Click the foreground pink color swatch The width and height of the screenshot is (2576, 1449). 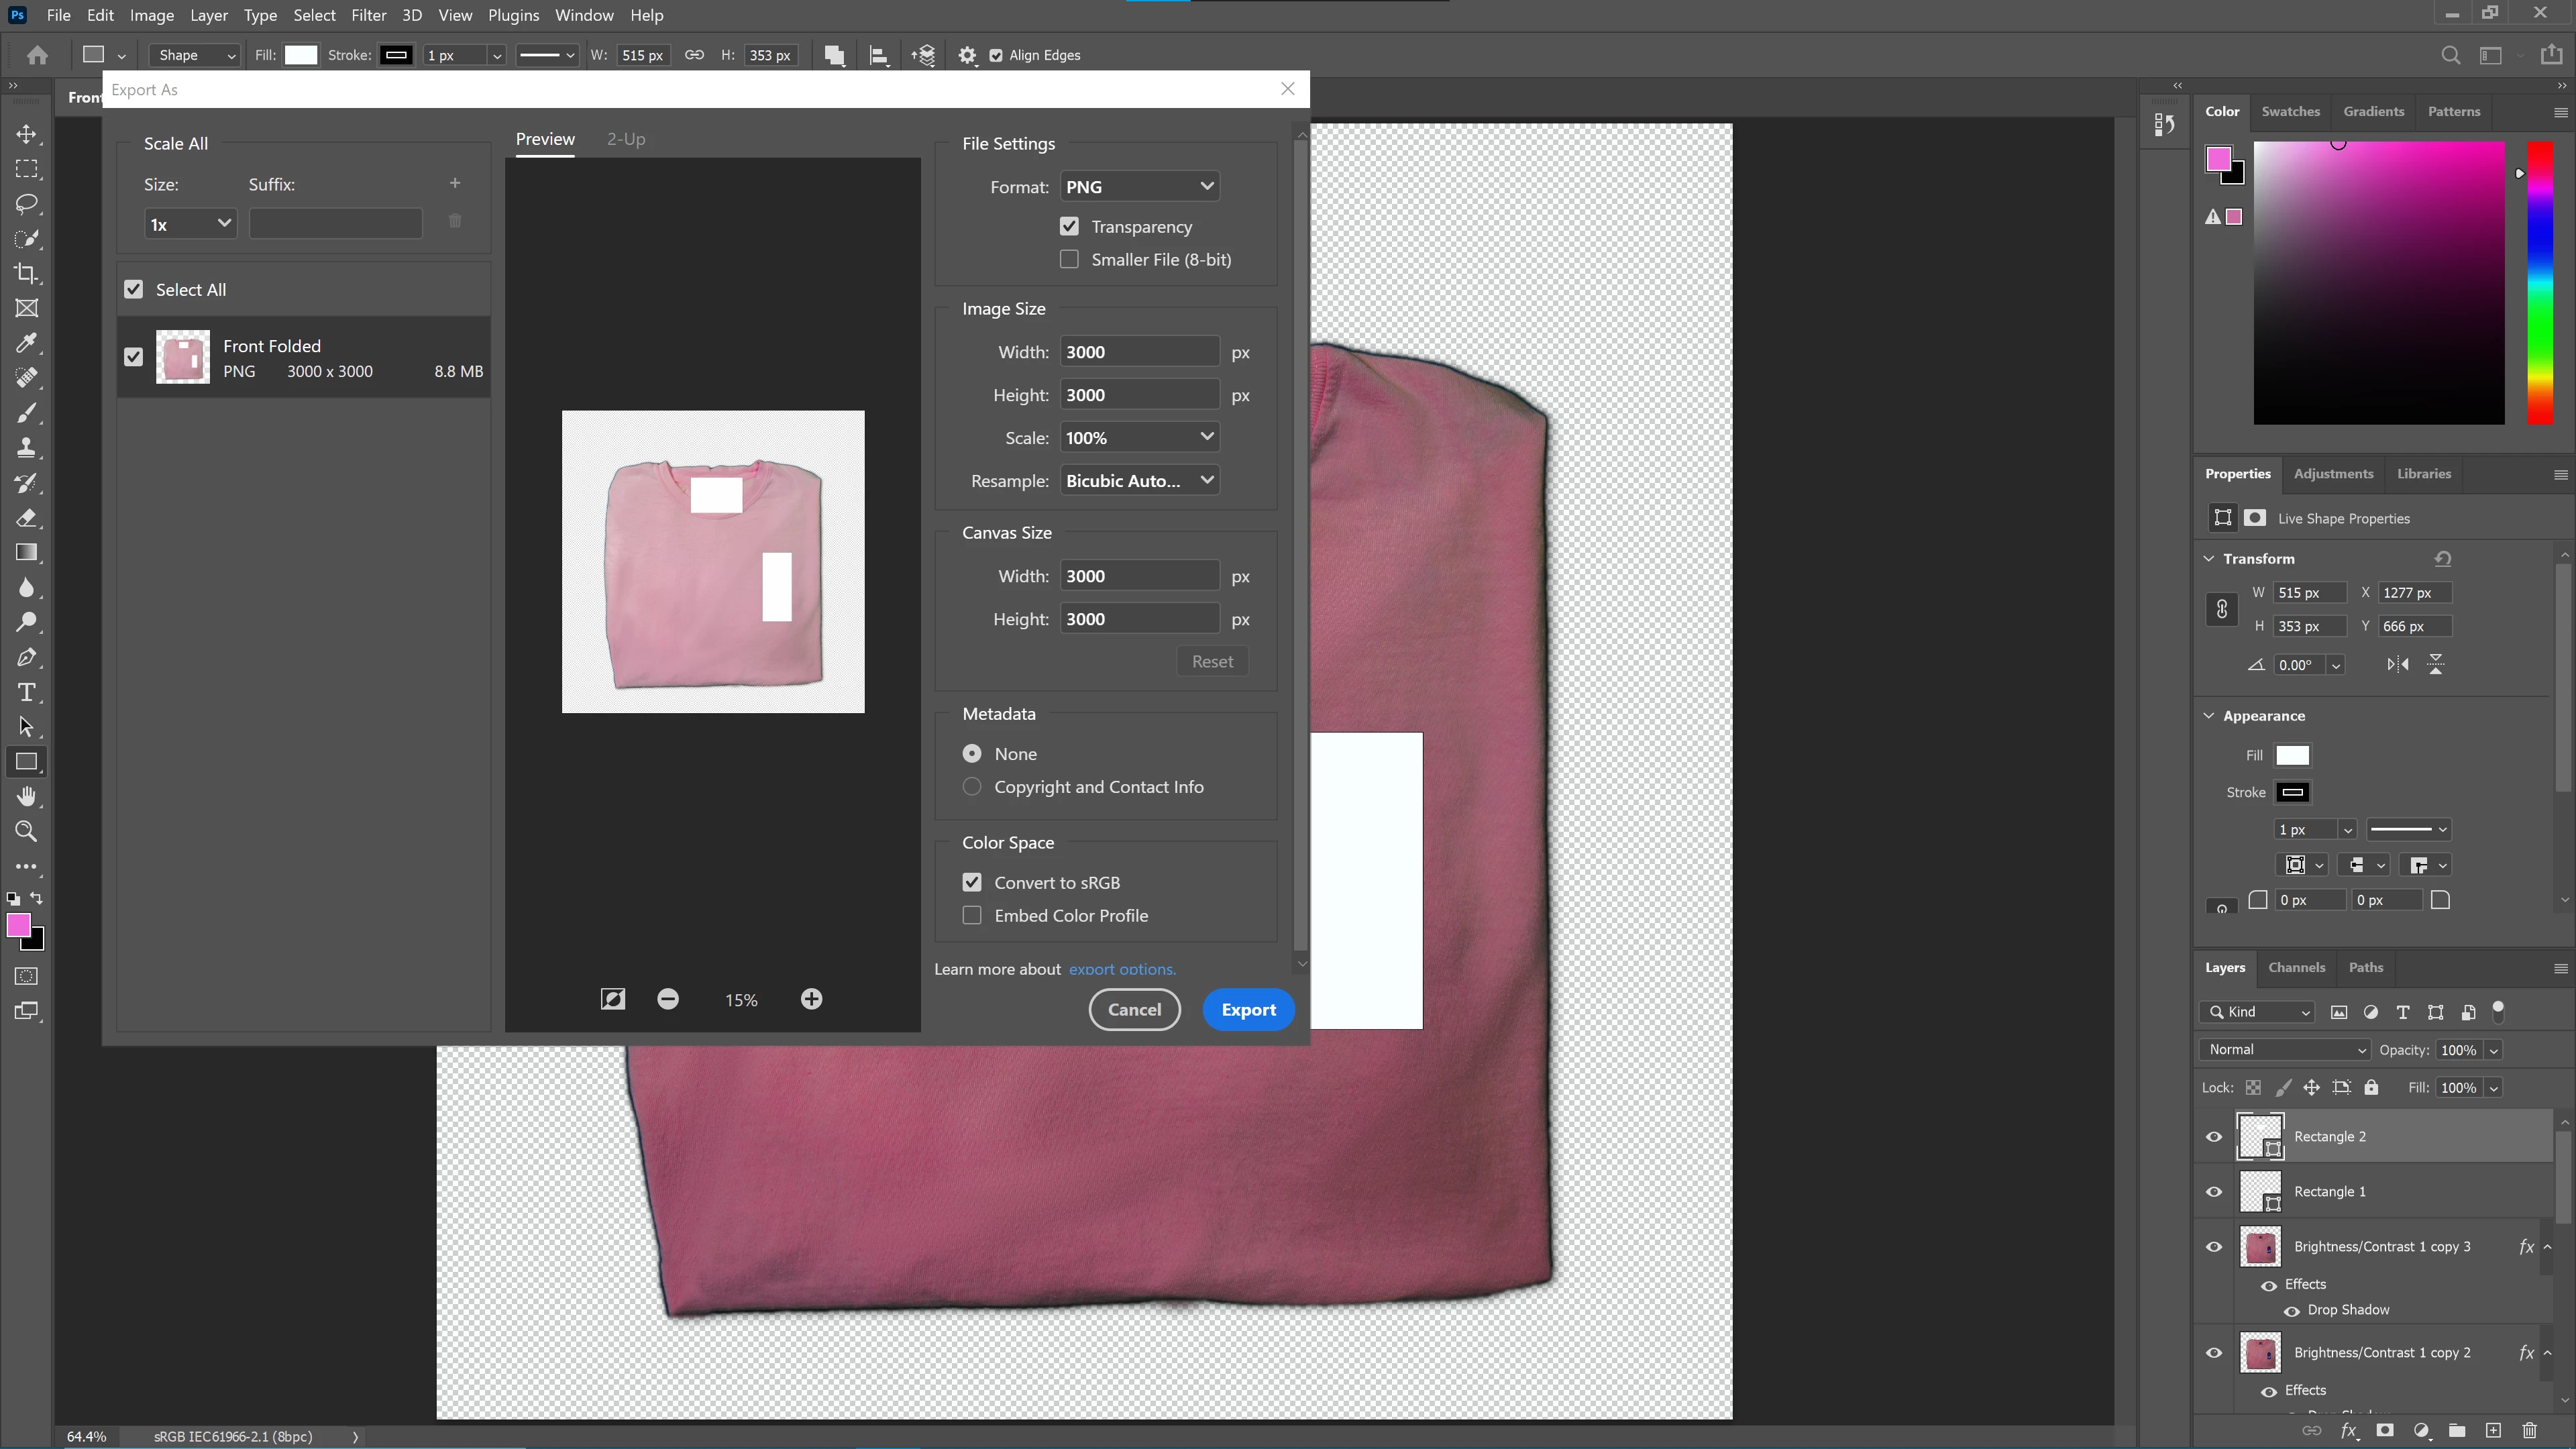tap(17, 925)
